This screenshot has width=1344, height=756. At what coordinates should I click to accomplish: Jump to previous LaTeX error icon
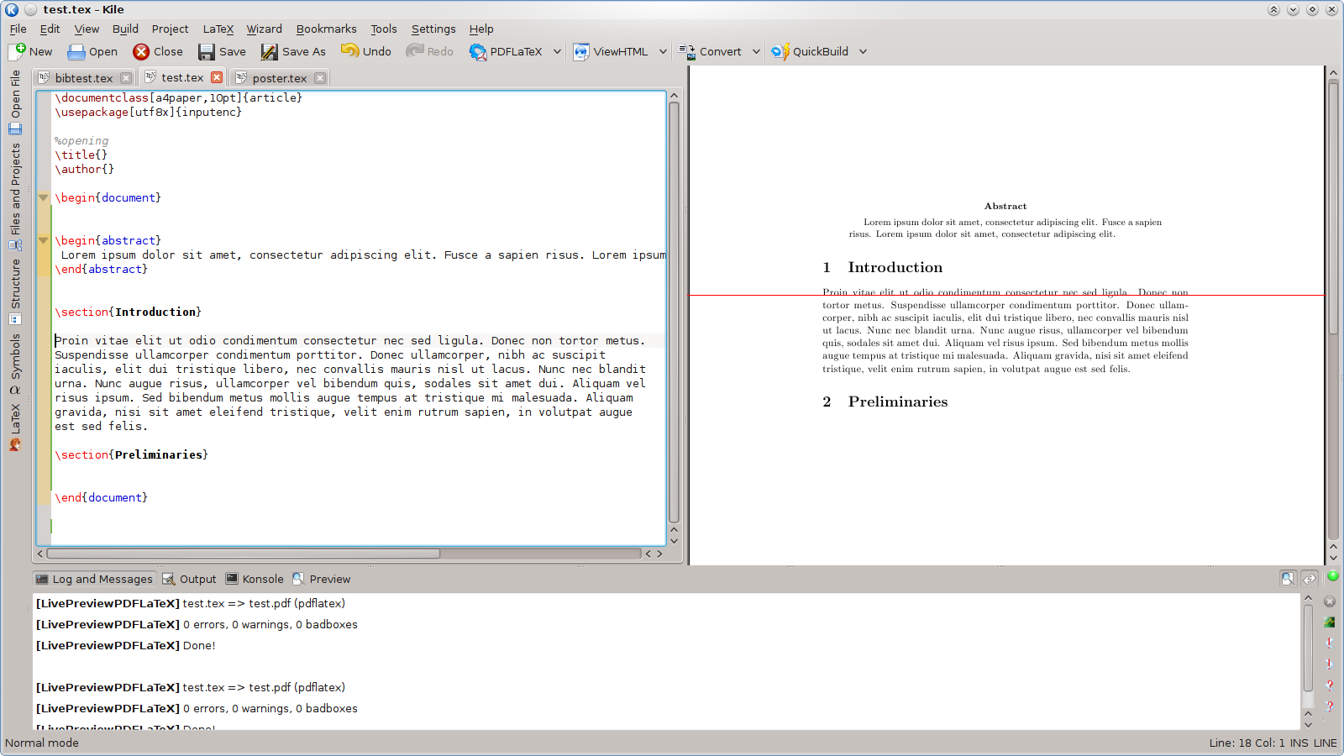tap(1330, 643)
